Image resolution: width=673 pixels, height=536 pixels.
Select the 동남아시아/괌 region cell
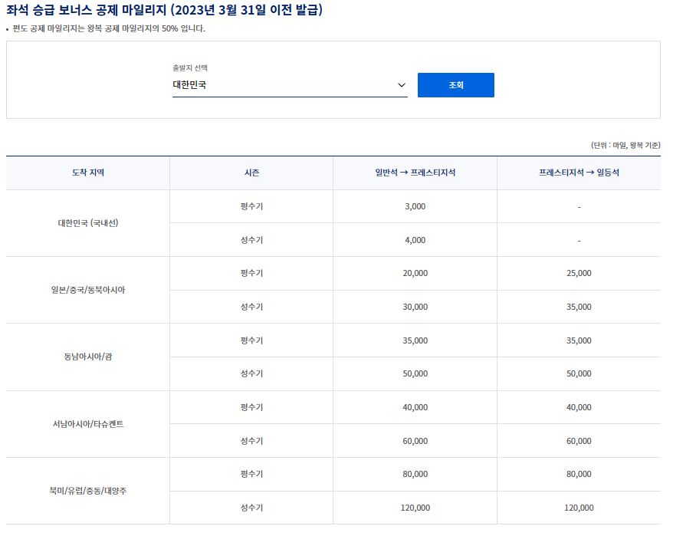pyautogui.click(x=87, y=357)
